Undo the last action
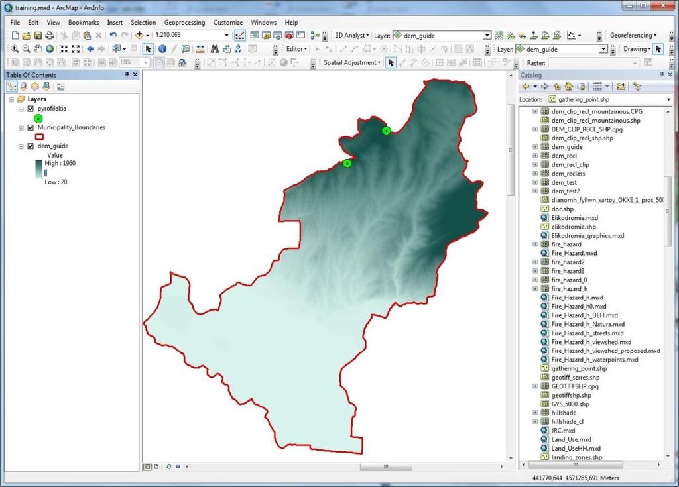Viewport: 679px width, 487px height. click(113, 36)
